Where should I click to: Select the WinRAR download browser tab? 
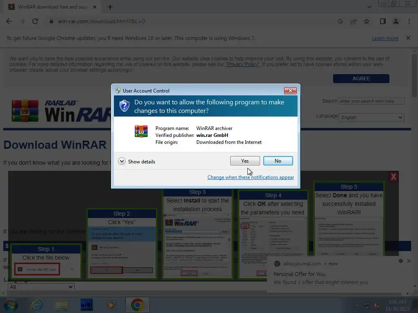click(x=52, y=7)
